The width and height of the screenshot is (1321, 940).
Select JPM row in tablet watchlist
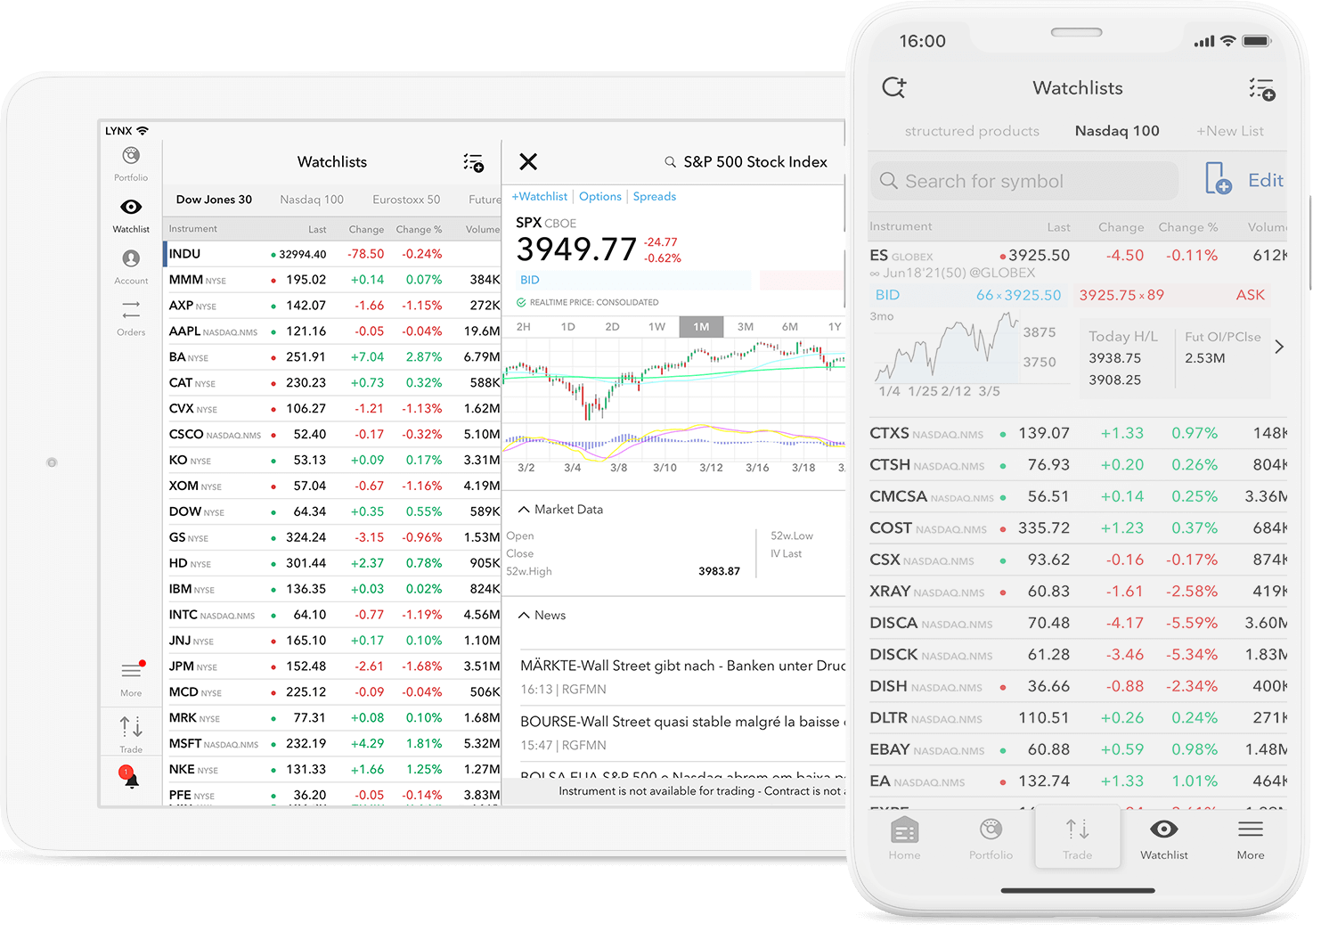(x=332, y=666)
